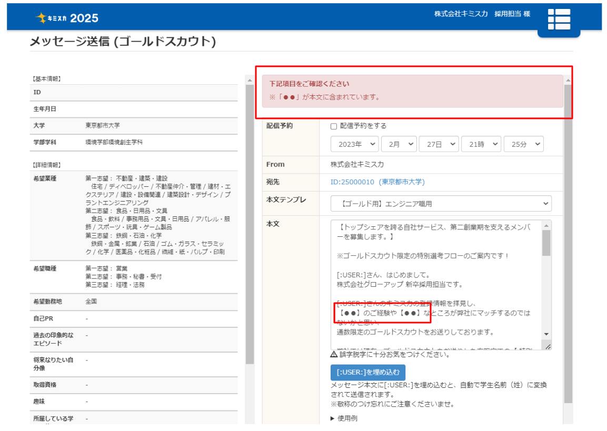Click the right form panel scrollbar thumb
Screen dimensions: 607x431
pyautogui.click(x=568, y=244)
